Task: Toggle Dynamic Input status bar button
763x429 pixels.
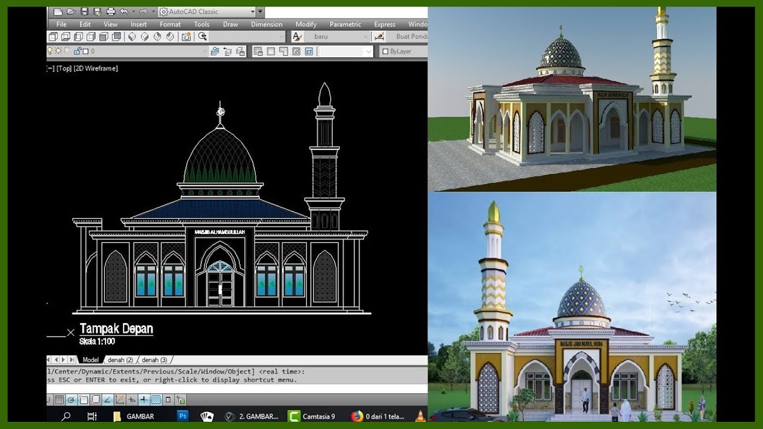Action: pos(132,400)
